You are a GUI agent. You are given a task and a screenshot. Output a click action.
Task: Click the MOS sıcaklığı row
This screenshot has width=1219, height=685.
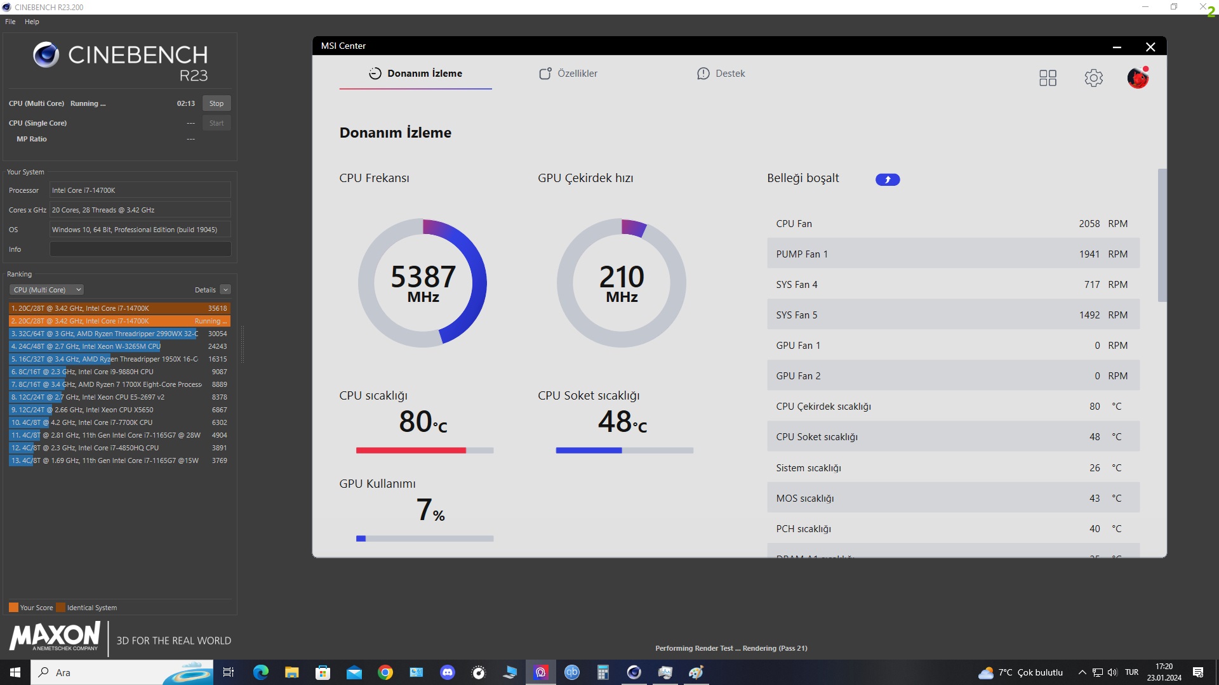953,498
